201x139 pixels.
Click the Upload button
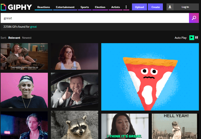point(140,7)
